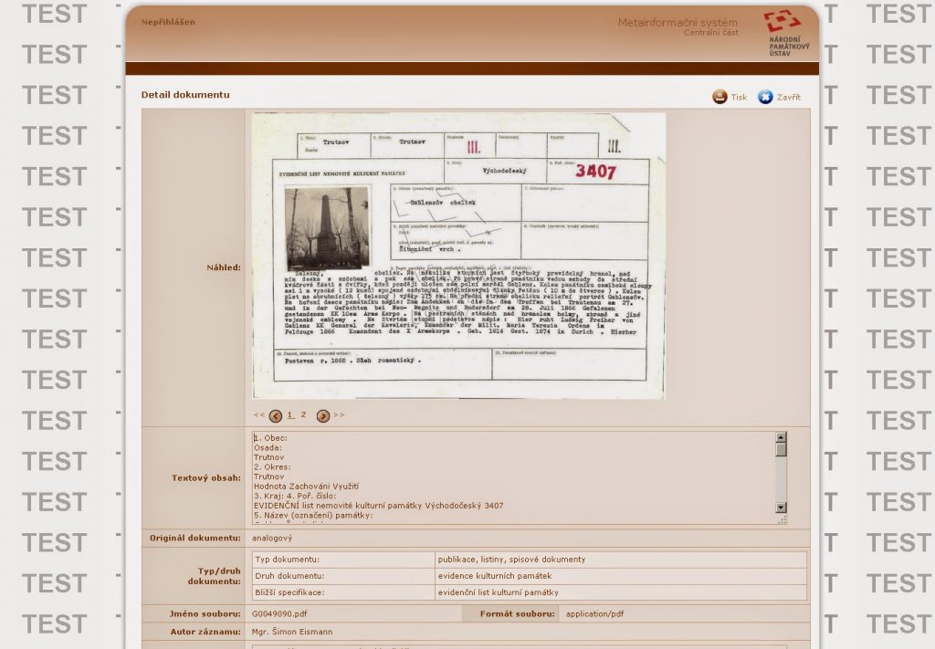The height and width of the screenshot is (649, 935).
Task: Jump to last page with >> link
Action: [x=339, y=414]
